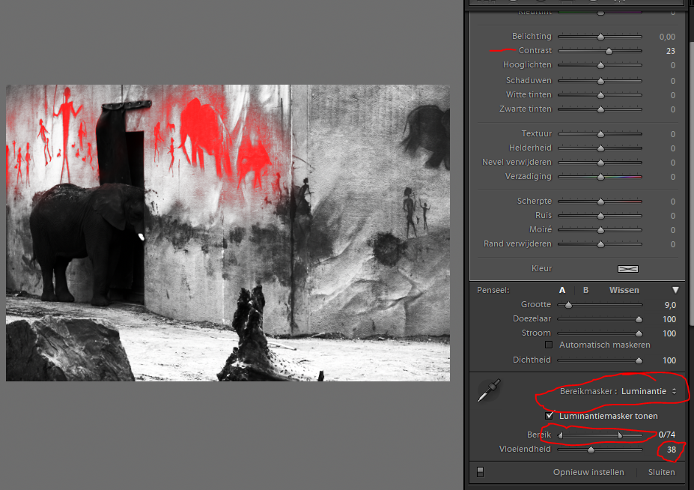Click the Sluiten button
The image size is (694, 490).
pyautogui.click(x=661, y=472)
